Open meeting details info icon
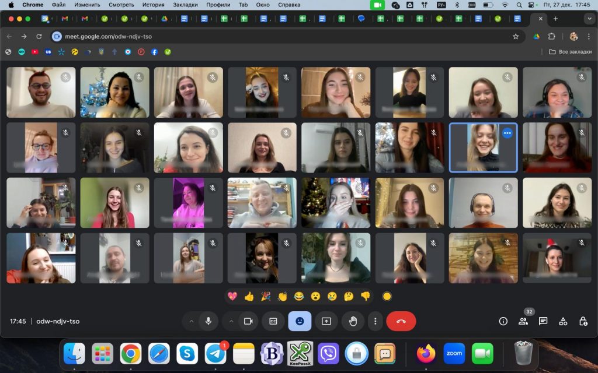This screenshot has width=598, height=373. click(x=503, y=321)
